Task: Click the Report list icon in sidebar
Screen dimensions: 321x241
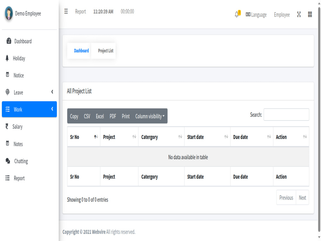Action: coord(8,178)
